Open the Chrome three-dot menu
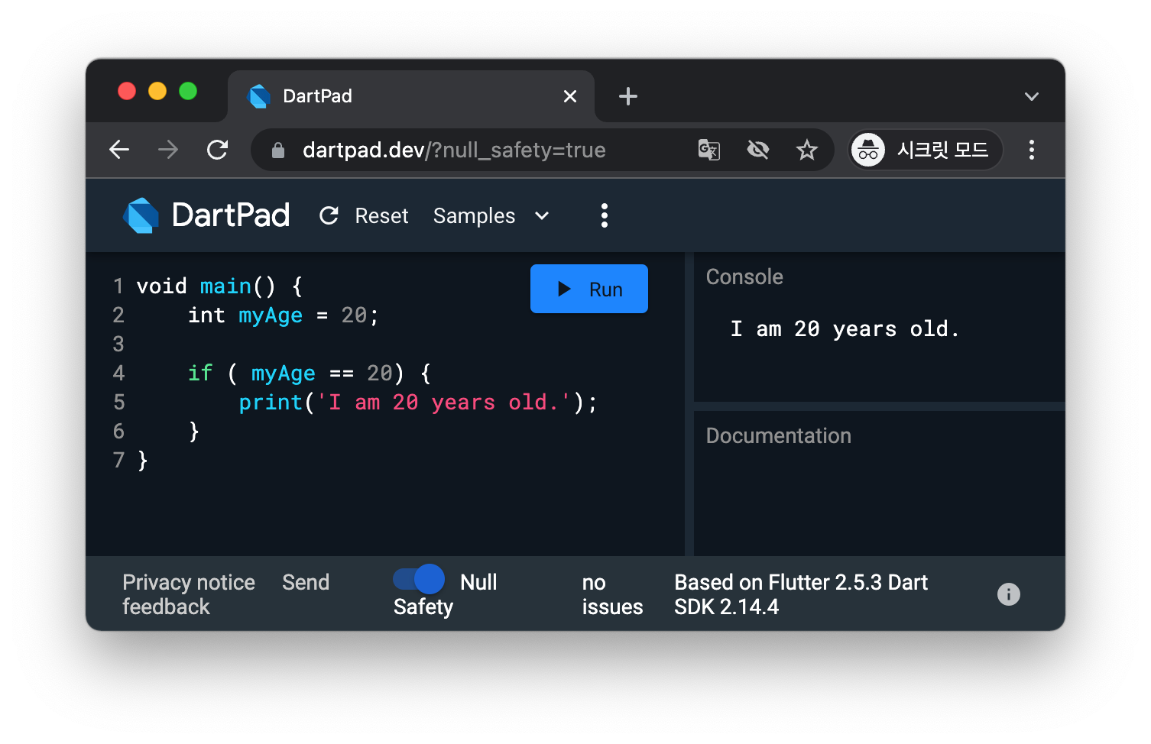The width and height of the screenshot is (1151, 744). 1032,150
